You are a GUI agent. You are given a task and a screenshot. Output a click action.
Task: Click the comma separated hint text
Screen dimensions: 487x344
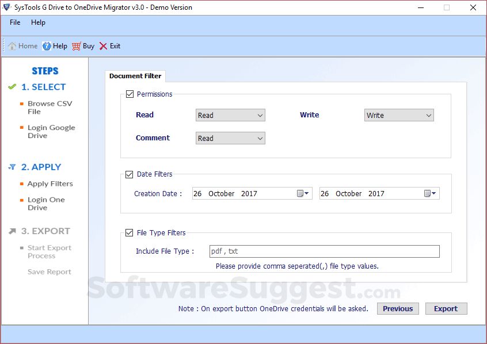297,266
